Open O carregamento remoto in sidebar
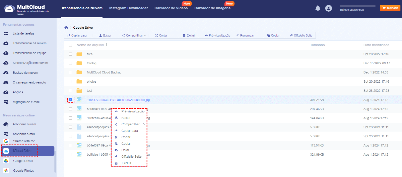The image size is (402, 177). coord(29,82)
